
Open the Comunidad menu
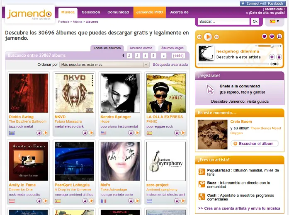pos(118,12)
